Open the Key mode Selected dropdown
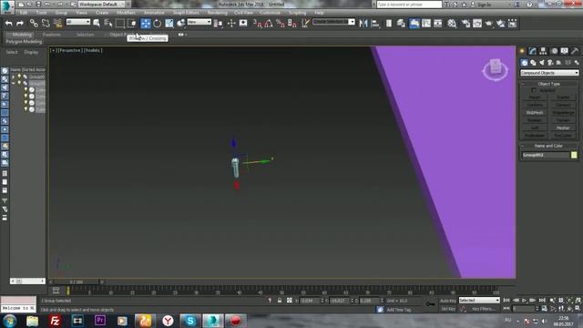The width and height of the screenshot is (583, 328). tap(479, 300)
